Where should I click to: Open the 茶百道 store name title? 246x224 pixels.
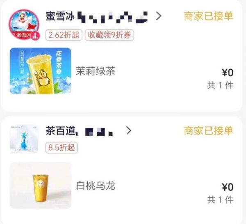pyautogui.click(x=80, y=131)
